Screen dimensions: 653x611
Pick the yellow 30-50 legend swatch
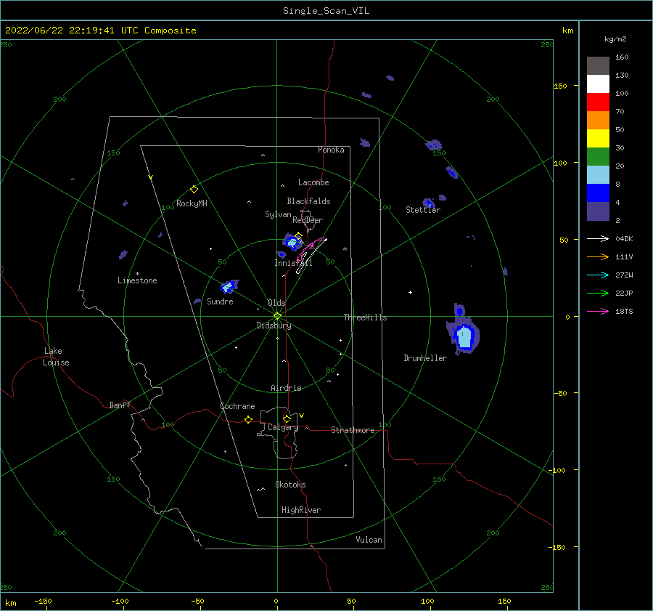point(598,139)
